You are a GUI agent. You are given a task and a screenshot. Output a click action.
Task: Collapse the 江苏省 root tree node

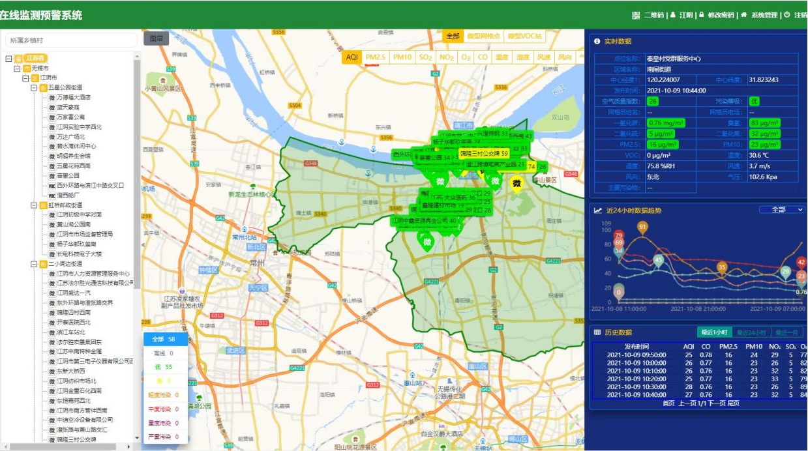tap(8, 58)
